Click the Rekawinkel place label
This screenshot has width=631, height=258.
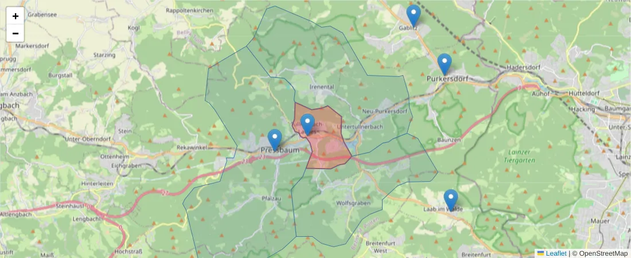[x=192, y=148]
